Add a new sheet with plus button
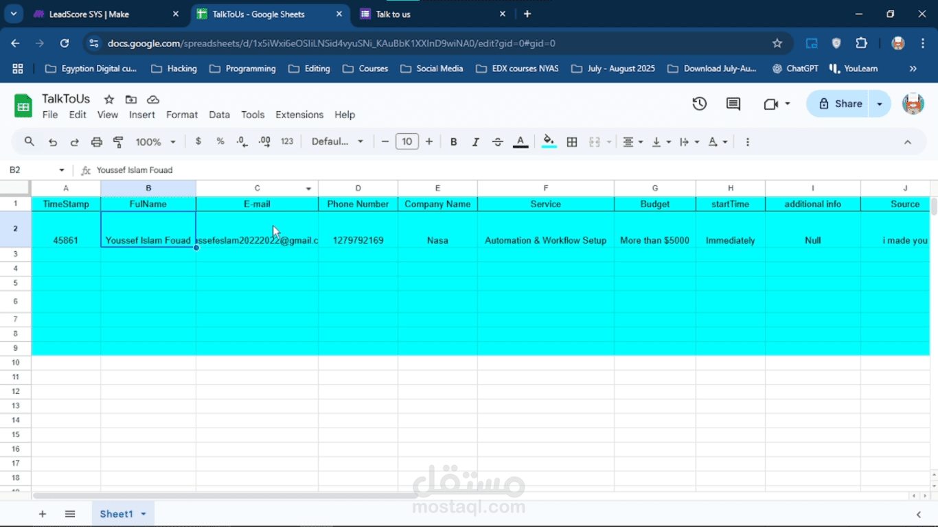The image size is (938, 527). coord(43,514)
